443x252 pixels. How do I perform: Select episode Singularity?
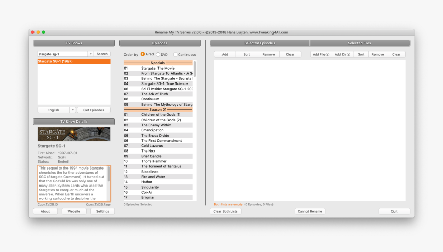point(158,187)
